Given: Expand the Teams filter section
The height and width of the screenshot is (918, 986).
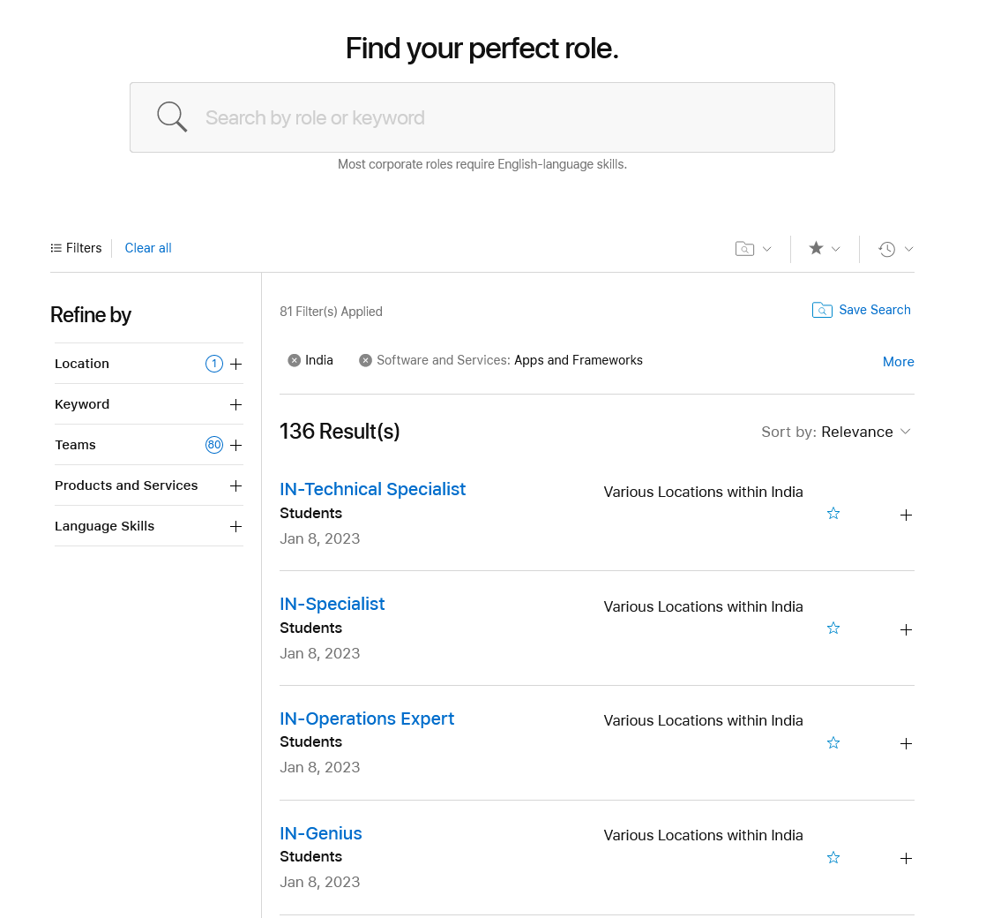Looking at the screenshot, I should (235, 445).
